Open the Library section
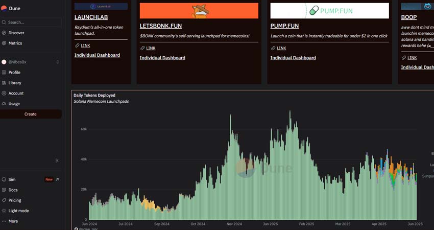 [14, 83]
